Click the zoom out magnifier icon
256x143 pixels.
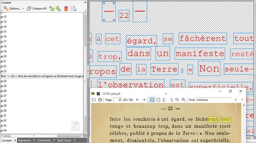click(177, 100)
